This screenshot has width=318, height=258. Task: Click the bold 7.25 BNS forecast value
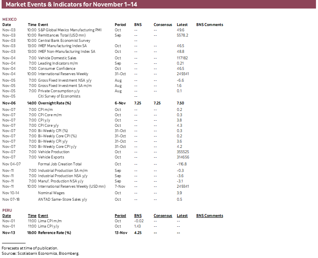click(138, 103)
